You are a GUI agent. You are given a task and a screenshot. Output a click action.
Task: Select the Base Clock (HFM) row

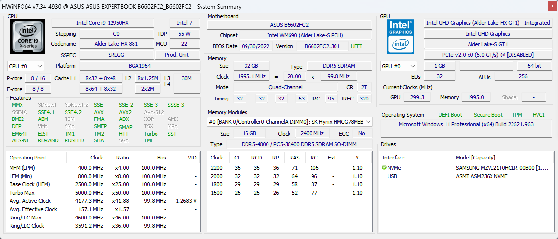click(103, 184)
